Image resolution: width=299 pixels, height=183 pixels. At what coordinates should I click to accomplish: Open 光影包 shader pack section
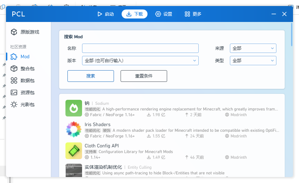point(29,105)
